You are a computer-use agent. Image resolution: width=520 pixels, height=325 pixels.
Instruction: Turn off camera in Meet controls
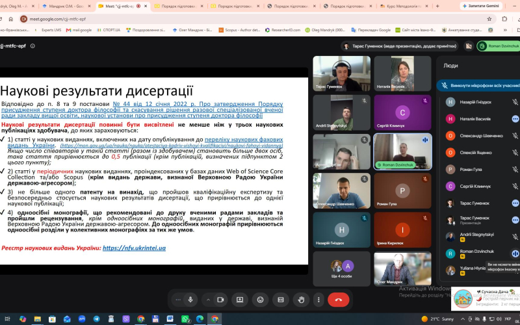(220, 300)
